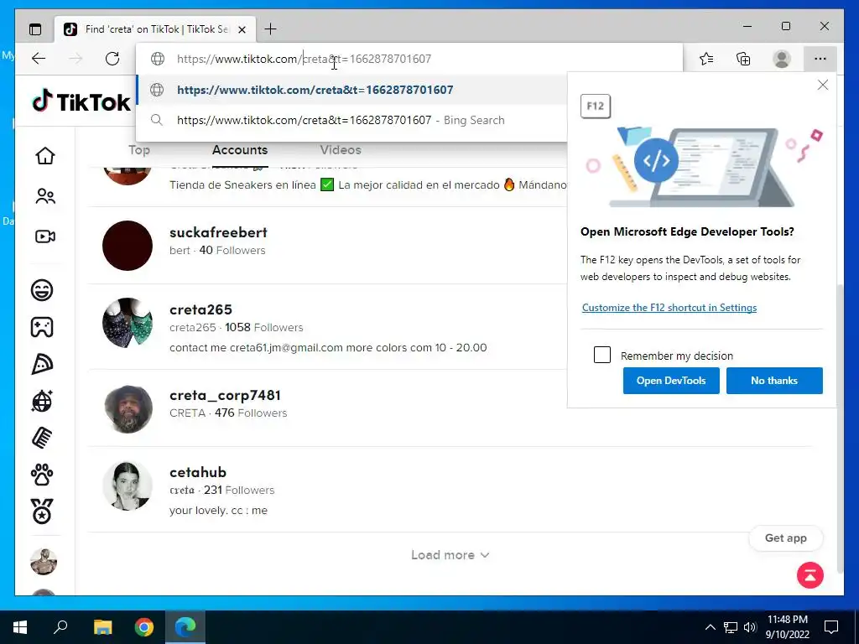Screen dimensions: 859x644
Task: Click inside the address bar URL field
Action: pyautogui.click(x=409, y=59)
